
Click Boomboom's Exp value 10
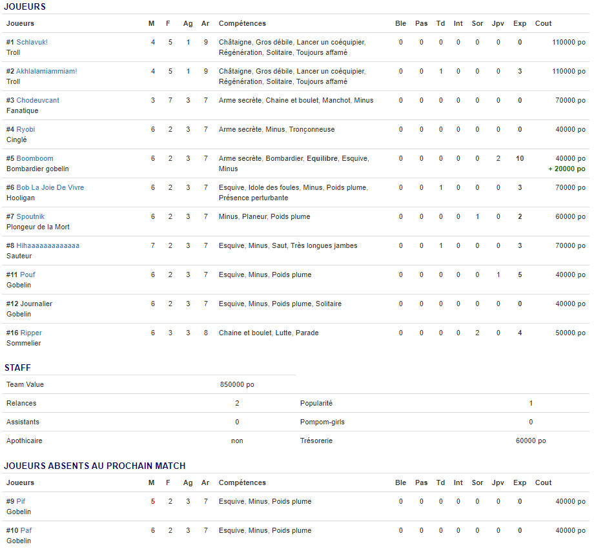[x=520, y=158]
